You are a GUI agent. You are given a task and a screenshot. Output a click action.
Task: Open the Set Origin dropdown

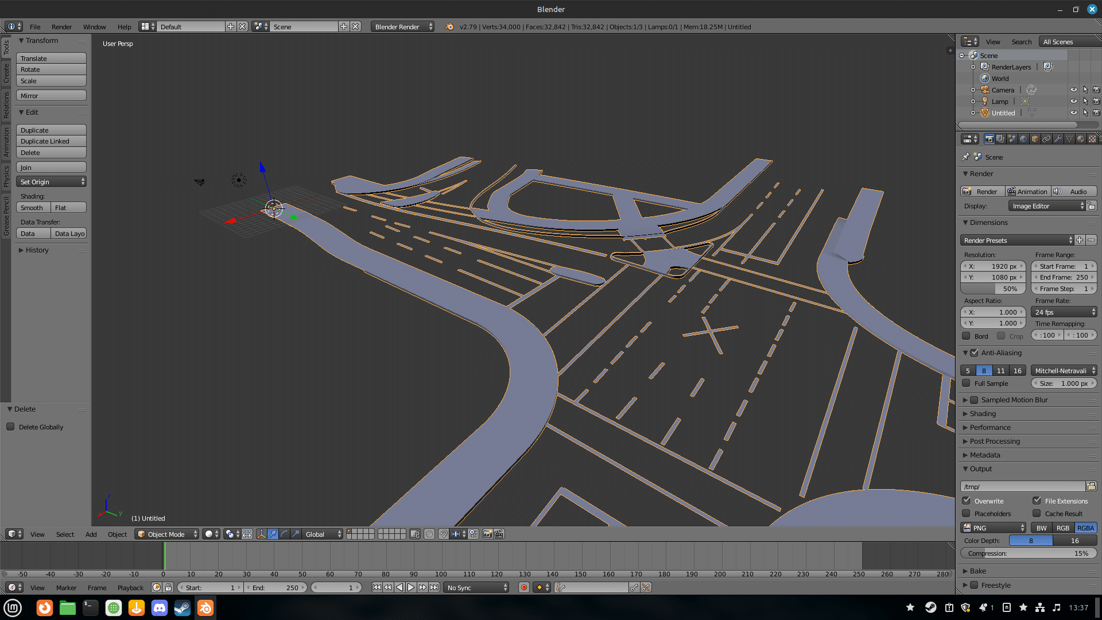52,182
